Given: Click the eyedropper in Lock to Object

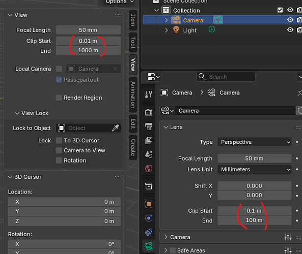Looking at the screenshot, I should pos(115,128).
